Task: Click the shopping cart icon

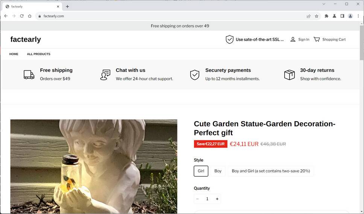Action: (317, 39)
